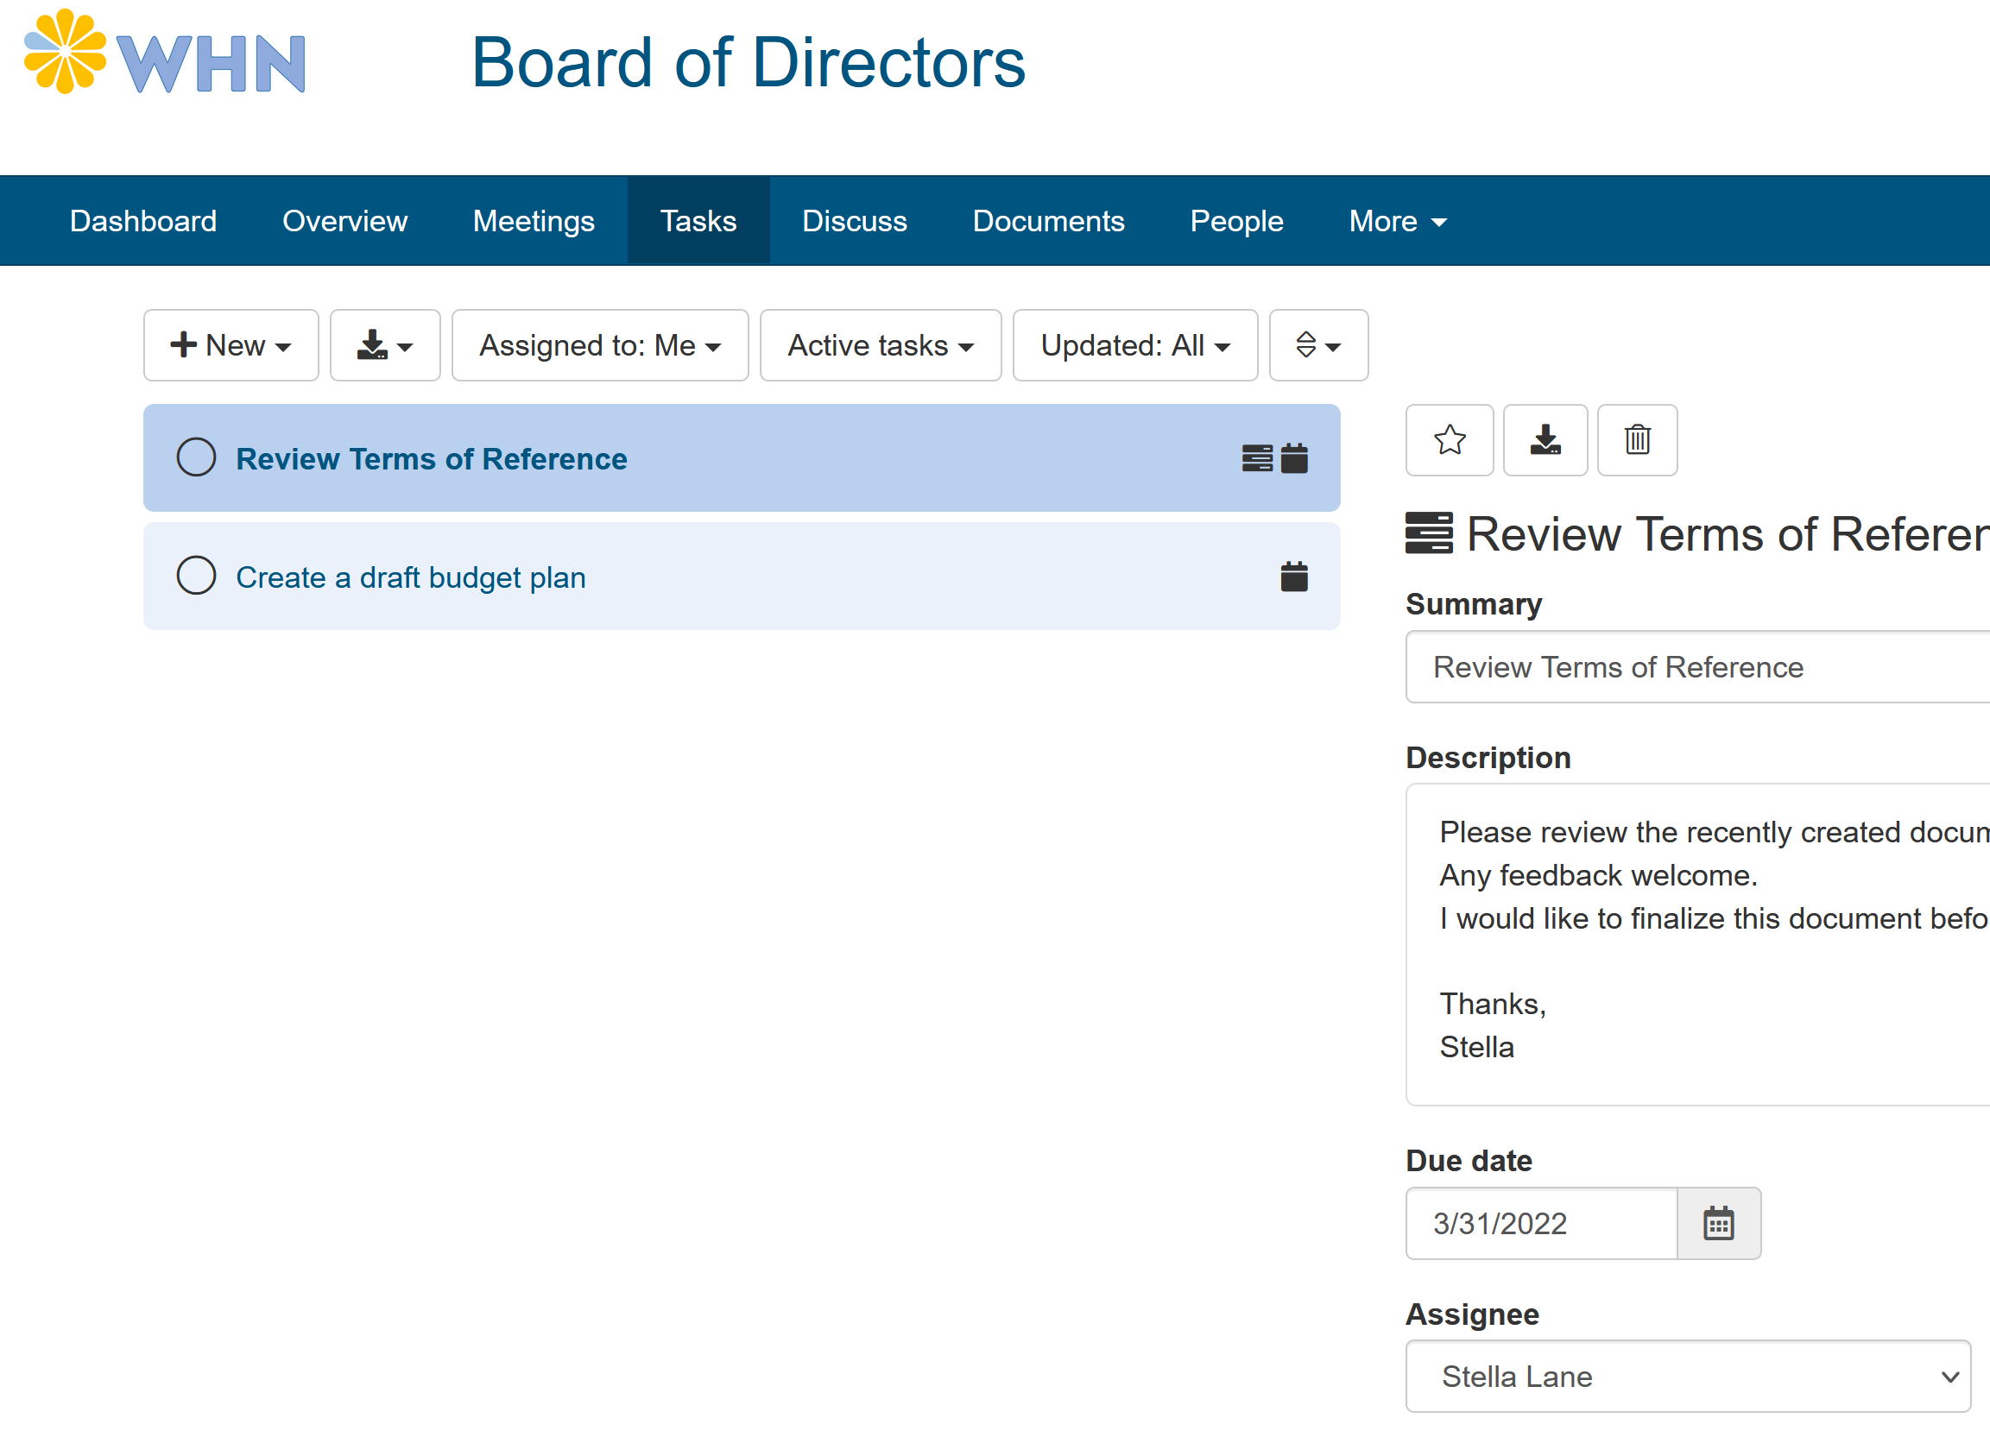Go to the Meetings tab
This screenshot has height=1437, width=1990.
534,221
